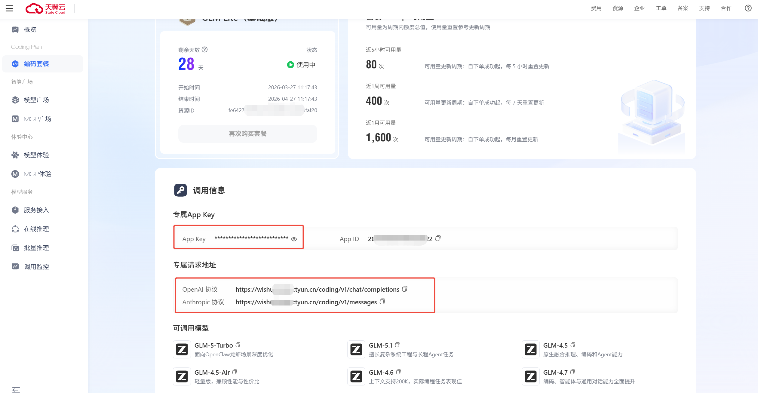Click the 再次购买套餐 button
Screen dimensions: 758x393
click(x=247, y=134)
